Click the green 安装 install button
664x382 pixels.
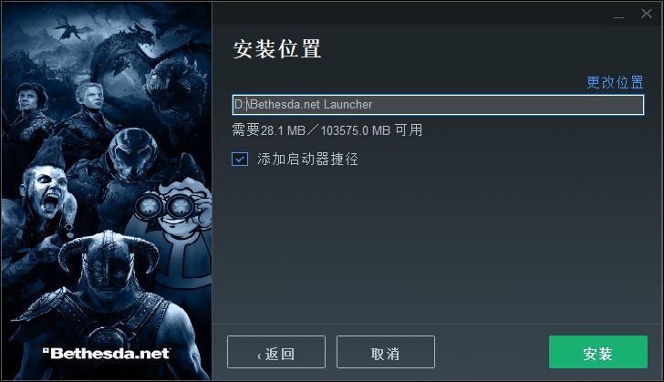pyautogui.click(x=598, y=352)
